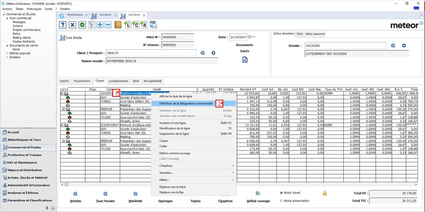The width and height of the screenshot is (425, 212).
Task: Click the yellow padlock icon
Action: click(325, 193)
